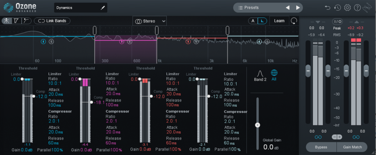Click the Global Gain vertical slider handle
376x155 pixels.
[257, 125]
